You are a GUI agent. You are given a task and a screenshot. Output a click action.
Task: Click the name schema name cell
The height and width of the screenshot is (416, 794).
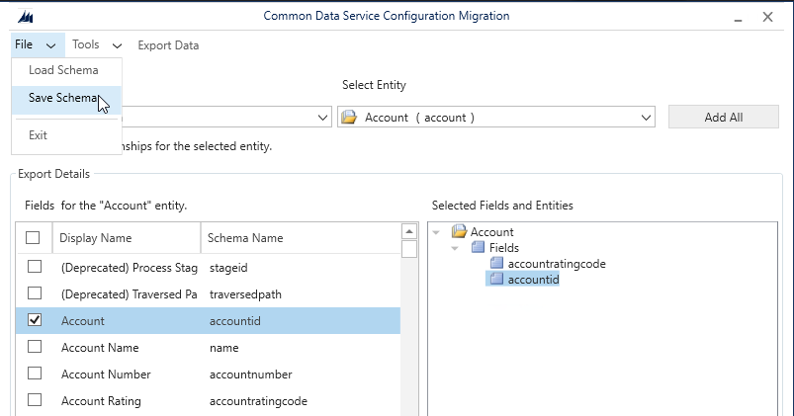pyautogui.click(x=223, y=348)
